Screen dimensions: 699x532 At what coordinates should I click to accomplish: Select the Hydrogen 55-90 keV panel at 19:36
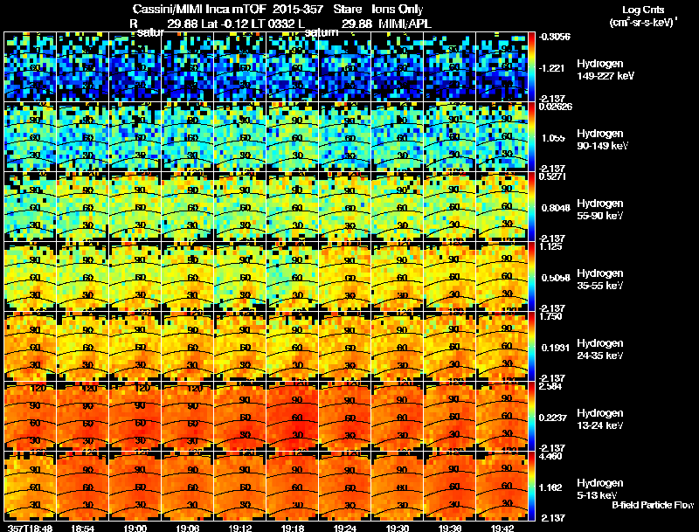[450, 207]
